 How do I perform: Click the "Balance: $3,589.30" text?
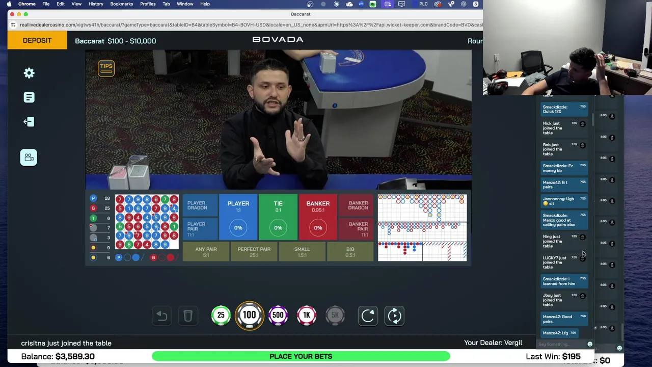(x=58, y=356)
